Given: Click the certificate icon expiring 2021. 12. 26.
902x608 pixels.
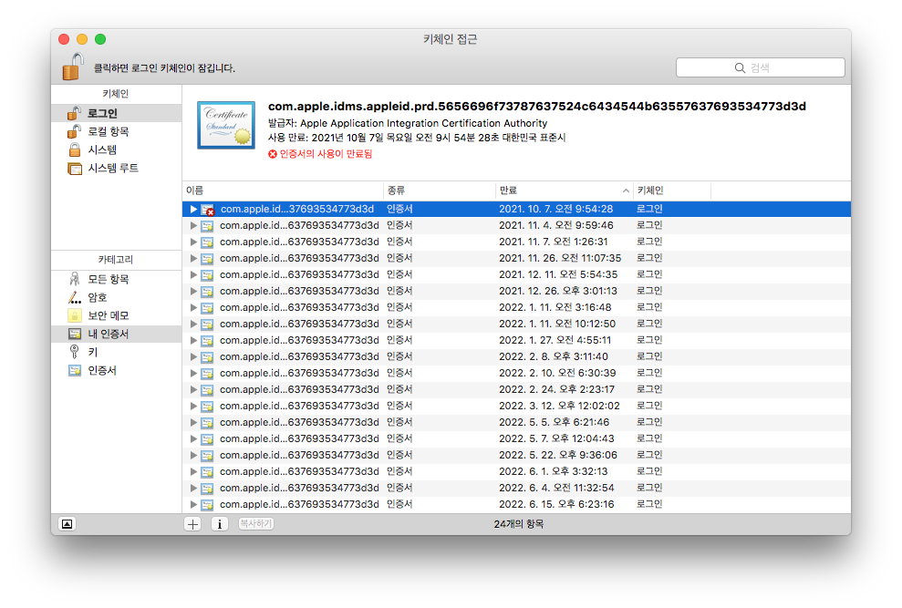Looking at the screenshot, I should pyautogui.click(x=207, y=292).
